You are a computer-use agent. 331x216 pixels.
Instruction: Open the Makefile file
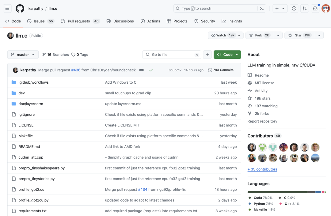click(x=25, y=136)
